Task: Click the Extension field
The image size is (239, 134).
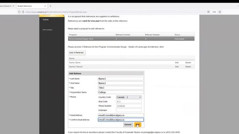Action: point(128,110)
